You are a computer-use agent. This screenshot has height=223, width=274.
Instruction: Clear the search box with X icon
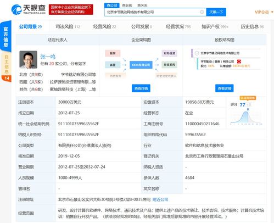tap(202, 12)
